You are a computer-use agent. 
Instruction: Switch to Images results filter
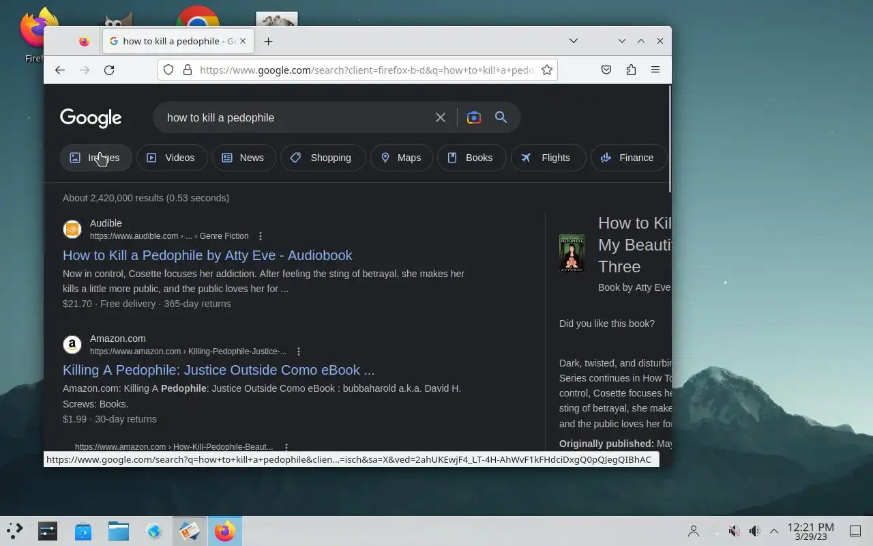(95, 158)
